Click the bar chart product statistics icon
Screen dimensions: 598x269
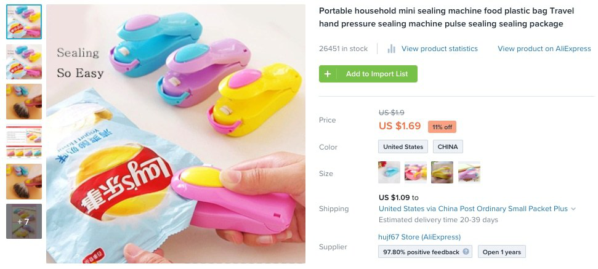(x=391, y=49)
